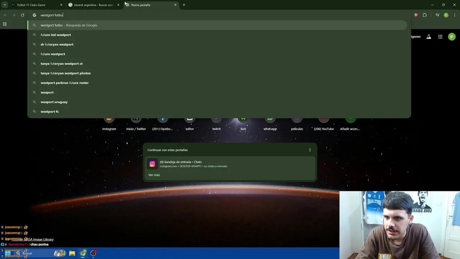Click the Chrome forward arrow
Image resolution: width=460 pixels, height=259 pixels.
click(14, 15)
